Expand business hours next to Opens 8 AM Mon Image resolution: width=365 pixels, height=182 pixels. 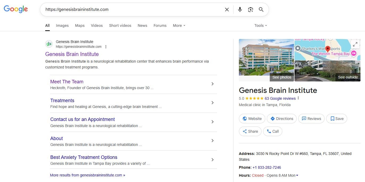coord(297,175)
